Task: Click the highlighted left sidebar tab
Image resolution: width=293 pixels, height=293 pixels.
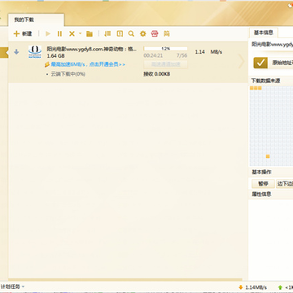Action: click(4, 53)
